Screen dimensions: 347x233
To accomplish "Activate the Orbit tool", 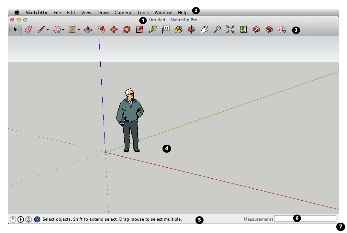I will 191,30.
